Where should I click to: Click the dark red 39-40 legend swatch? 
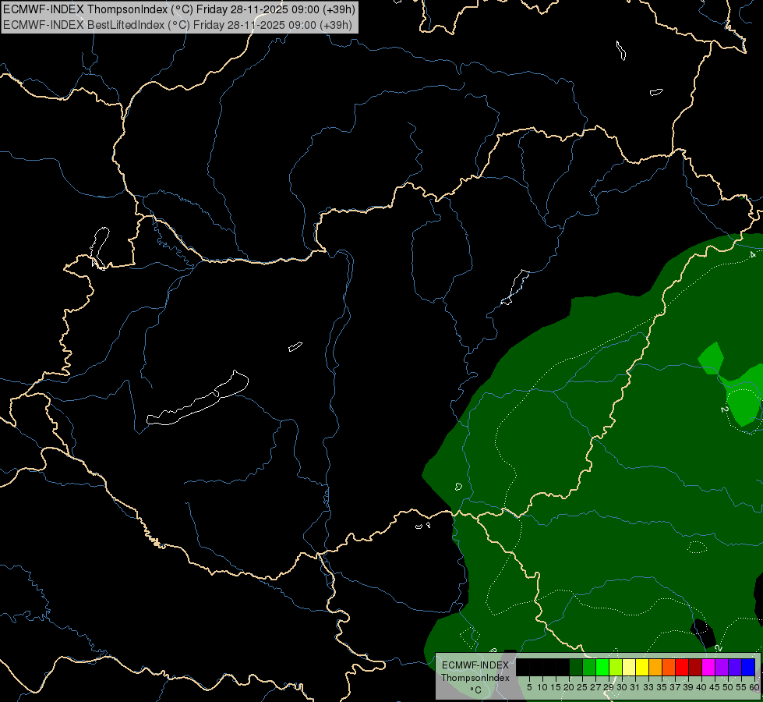695,667
